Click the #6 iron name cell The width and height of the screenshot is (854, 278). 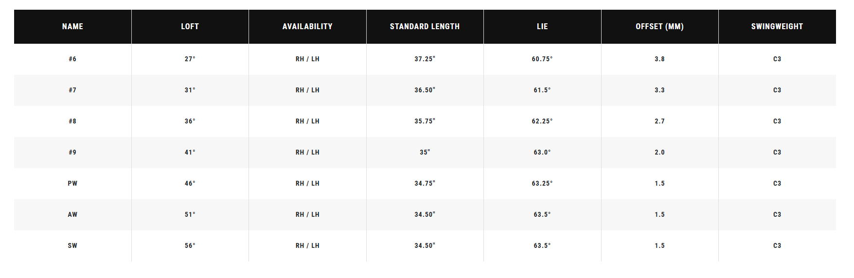tap(72, 59)
